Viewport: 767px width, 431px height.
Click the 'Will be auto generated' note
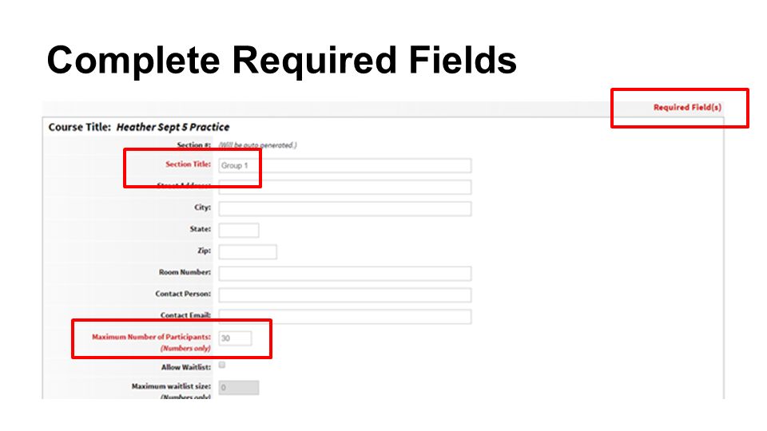257,145
